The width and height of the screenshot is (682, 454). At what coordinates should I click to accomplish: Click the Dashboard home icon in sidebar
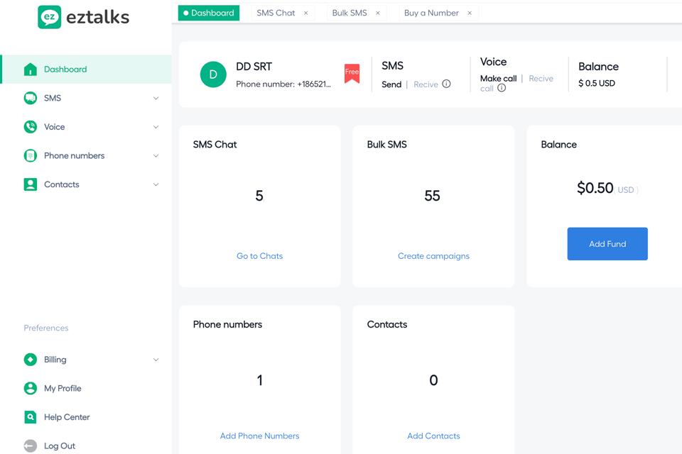[30, 69]
